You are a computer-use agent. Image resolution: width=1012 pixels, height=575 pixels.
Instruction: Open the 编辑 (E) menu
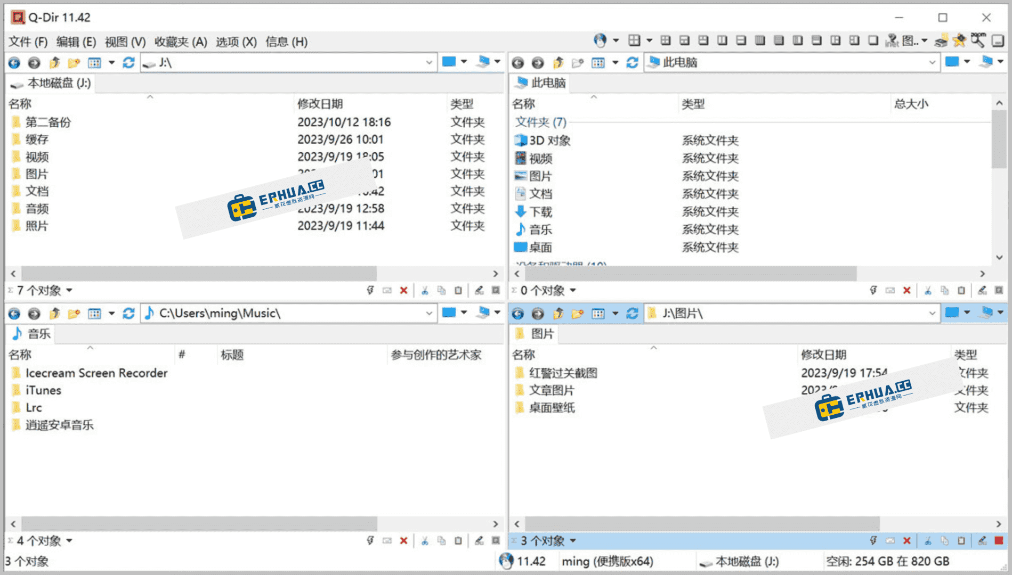click(76, 42)
